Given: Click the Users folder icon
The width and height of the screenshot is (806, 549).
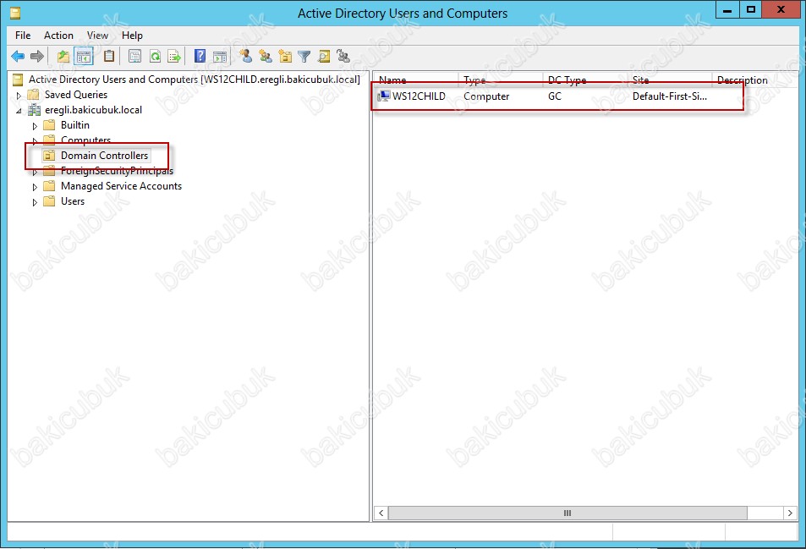Looking at the screenshot, I should (49, 201).
